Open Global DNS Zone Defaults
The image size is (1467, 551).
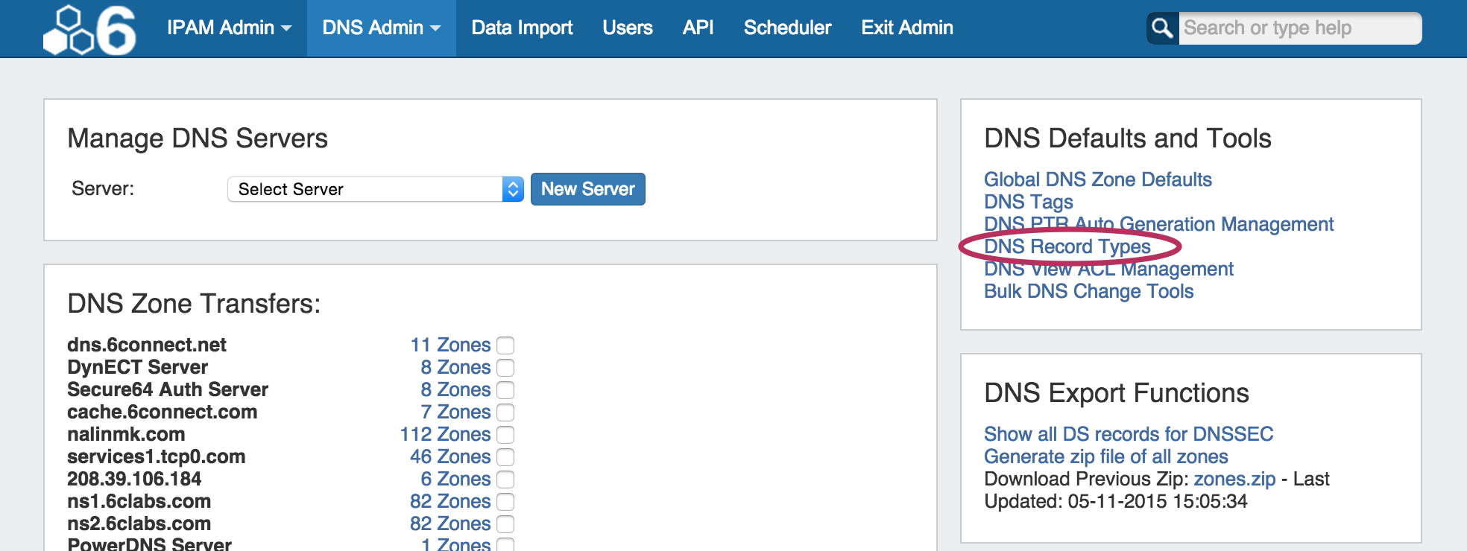[x=1097, y=179]
